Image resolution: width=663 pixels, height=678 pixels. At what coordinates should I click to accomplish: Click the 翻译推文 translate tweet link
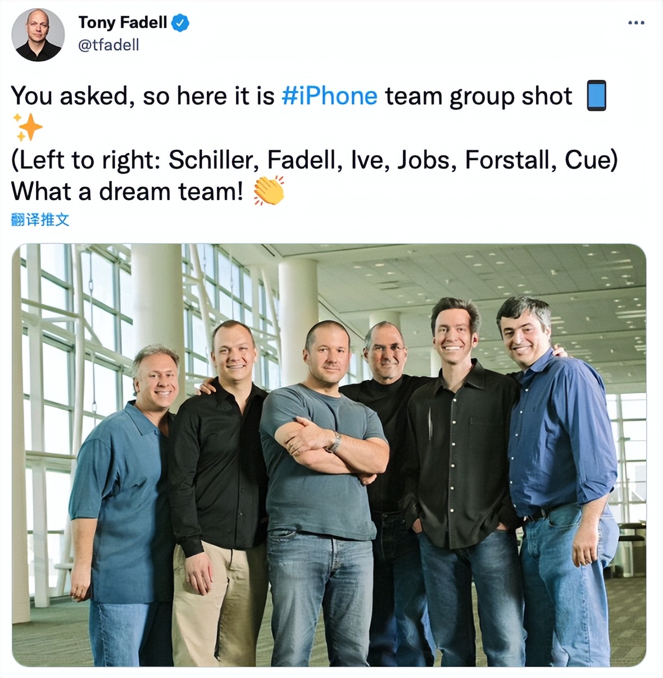click(40, 220)
